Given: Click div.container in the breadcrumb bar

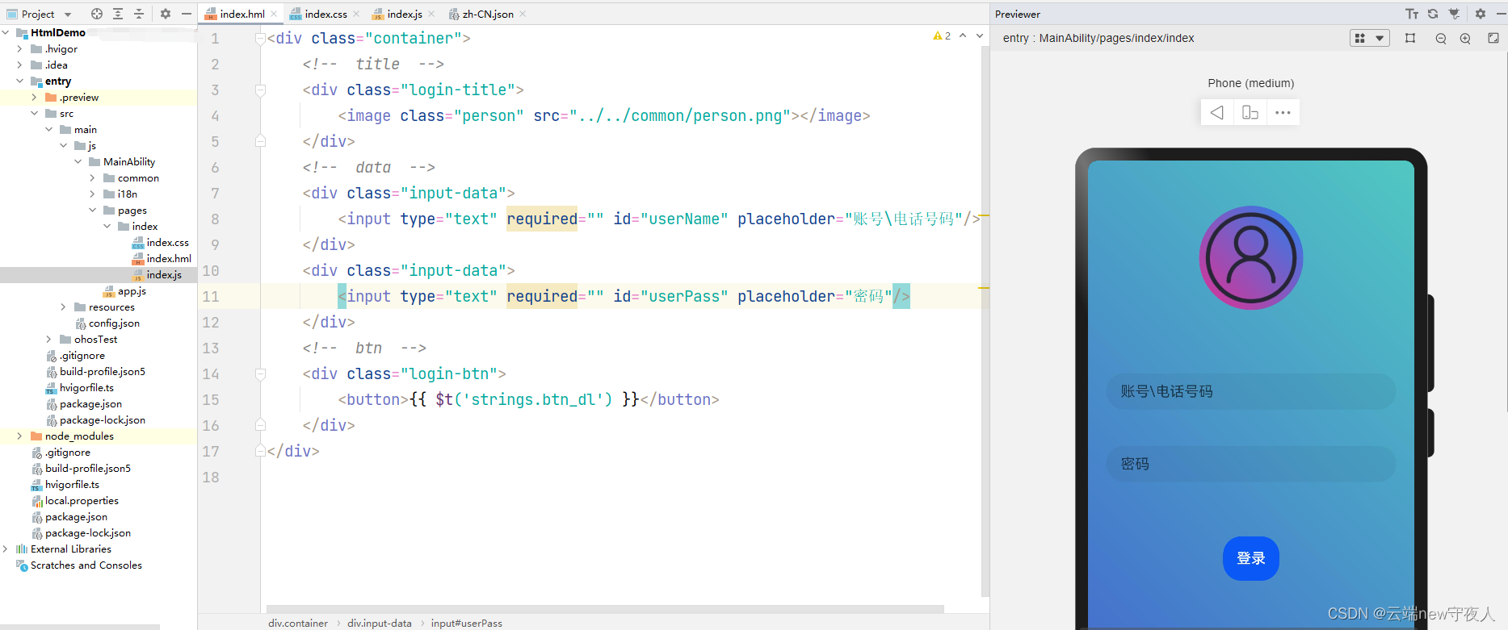Looking at the screenshot, I should point(298,623).
